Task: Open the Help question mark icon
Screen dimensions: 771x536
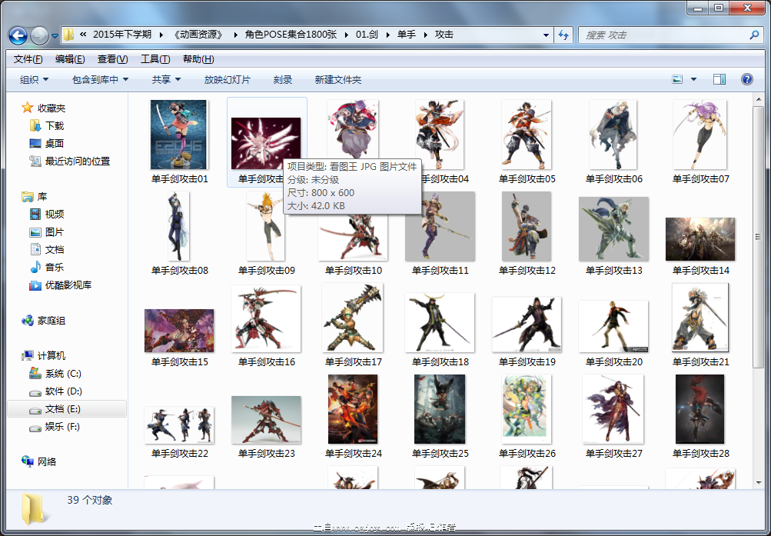Action: pyautogui.click(x=747, y=79)
